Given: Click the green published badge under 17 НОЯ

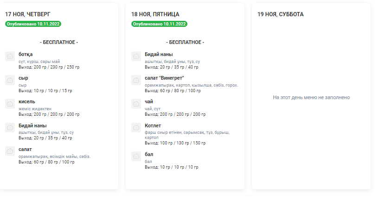Looking at the screenshot, I should [33, 24].
